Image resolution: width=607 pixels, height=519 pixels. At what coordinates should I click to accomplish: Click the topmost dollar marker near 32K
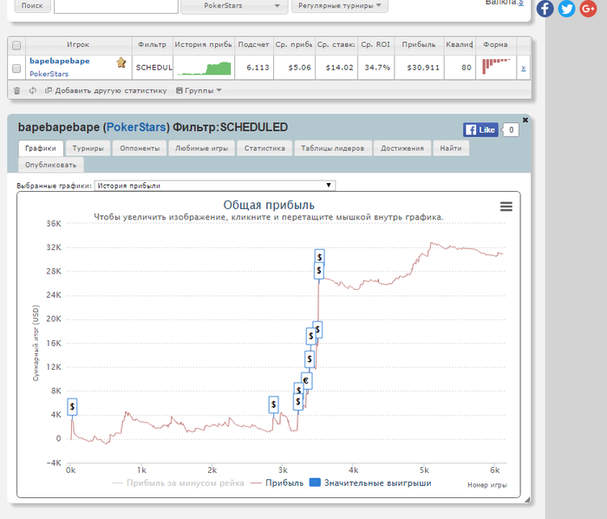[319, 257]
